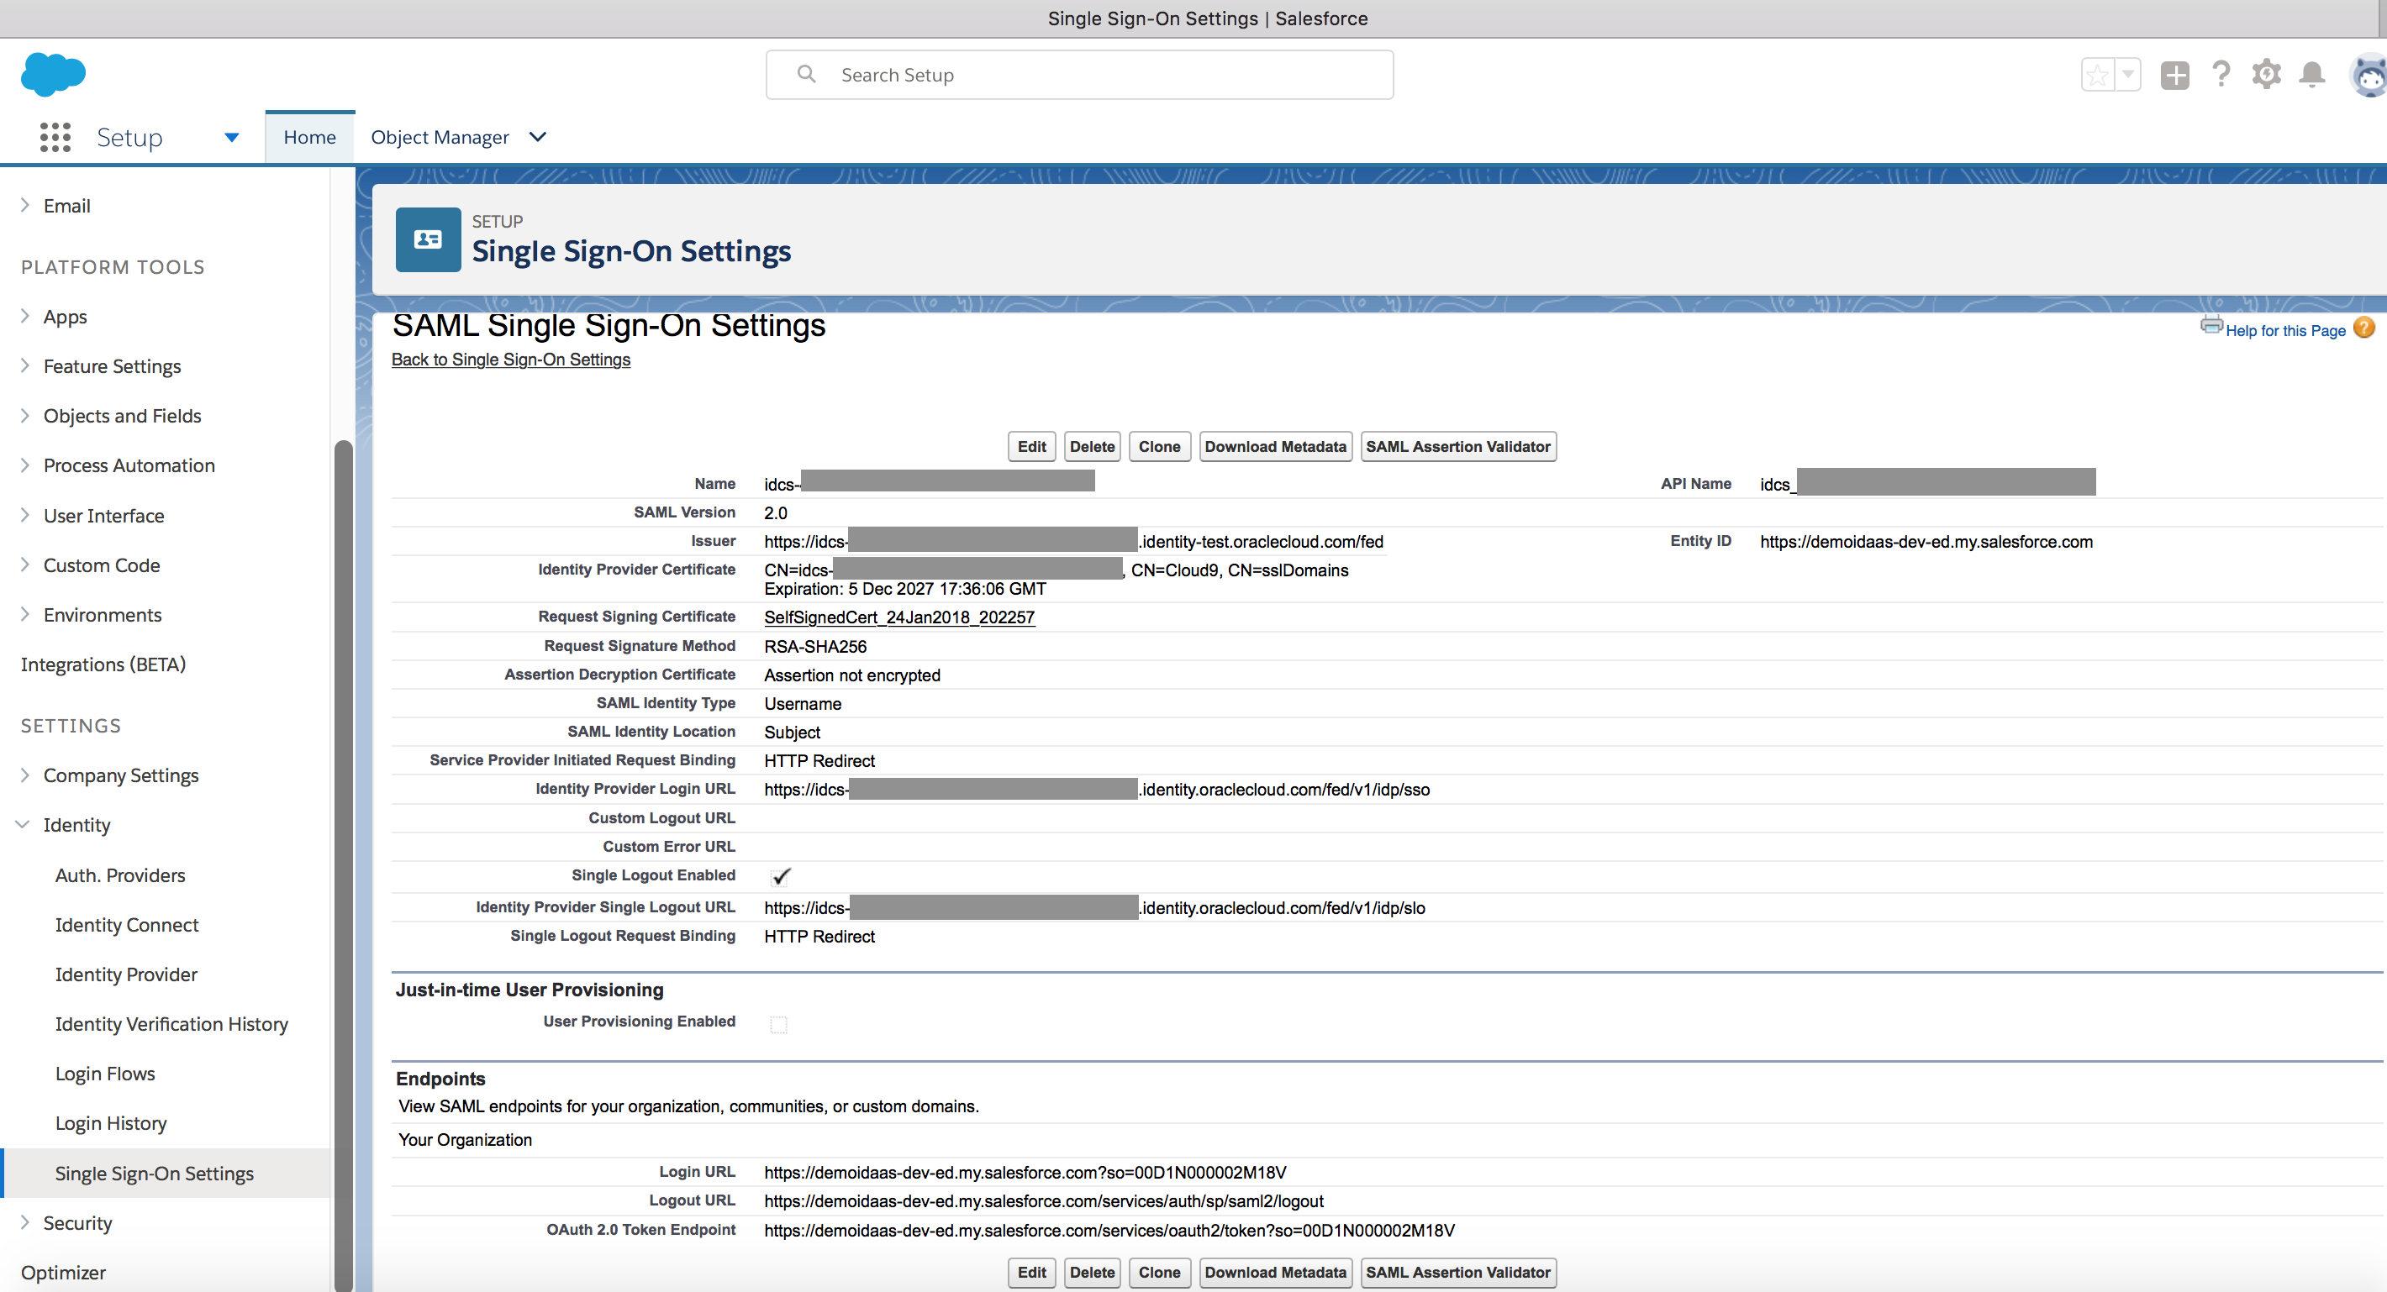Open Identity Connect in sidebar
This screenshot has width=2387, height=1292.
126,924
